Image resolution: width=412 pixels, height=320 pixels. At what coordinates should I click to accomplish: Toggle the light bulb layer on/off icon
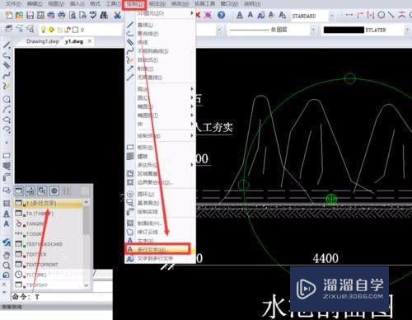click(43, 29)
